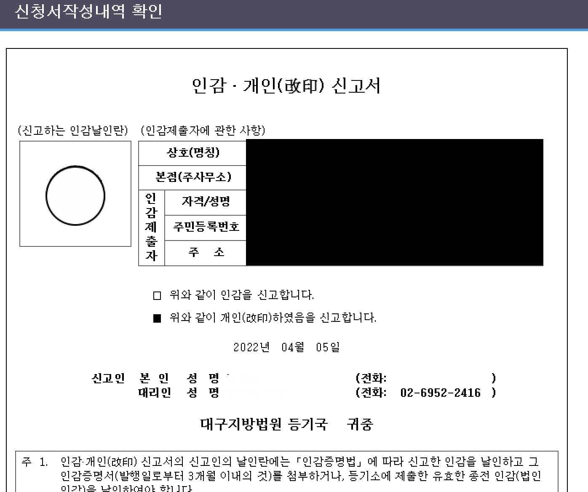Screen dimensions: 588x492
Task: Select the date 2022년 04월 05일
Action: pyautogui.click(x=288, y=347)
